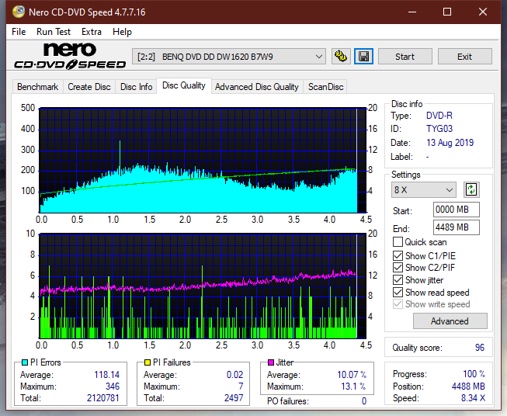Open the BENQ drive selection dropdown
Screen dimensions: 507x416
[228, 57]
